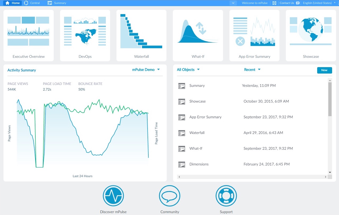Image resolution: width=339 pixels, height=215 pixels.
Task: Click the Support life-ring icon
Action: coord(226,196)
